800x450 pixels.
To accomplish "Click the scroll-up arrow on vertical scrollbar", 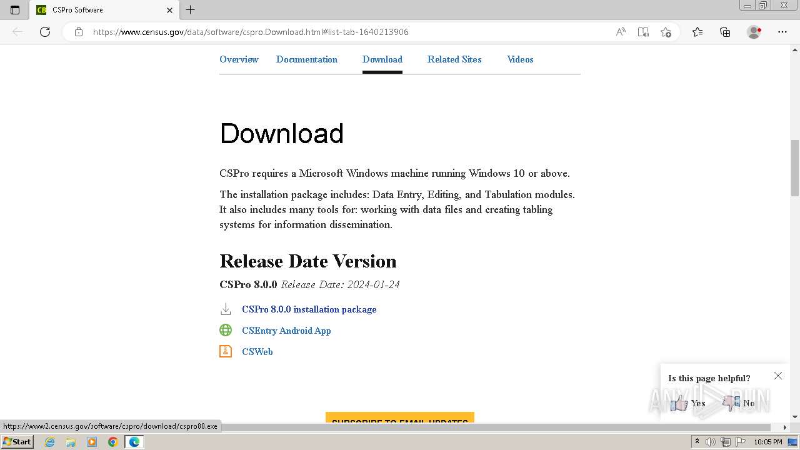I will pos(795,49).
